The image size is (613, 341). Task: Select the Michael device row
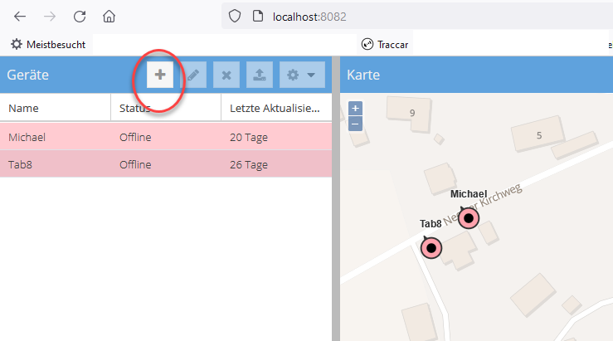(x=165, y=137)
